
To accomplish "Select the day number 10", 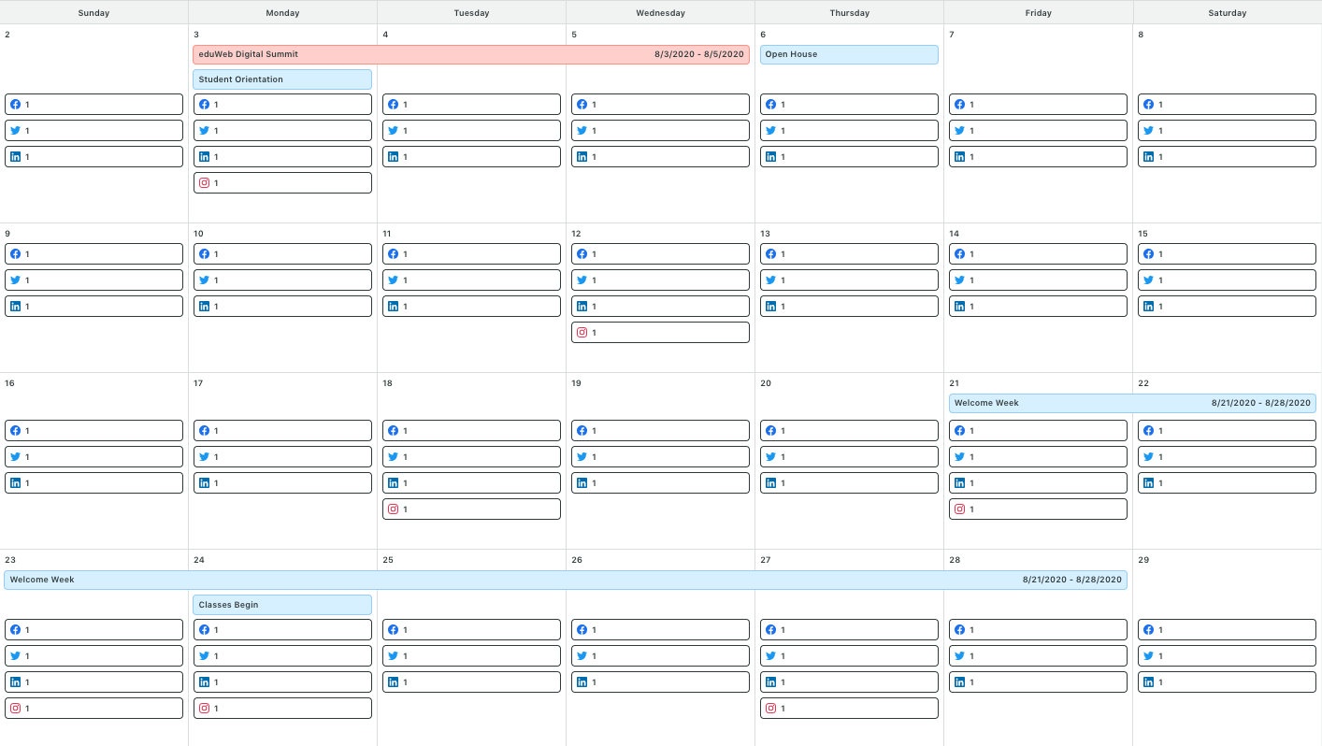I will (x=198, y=234).
